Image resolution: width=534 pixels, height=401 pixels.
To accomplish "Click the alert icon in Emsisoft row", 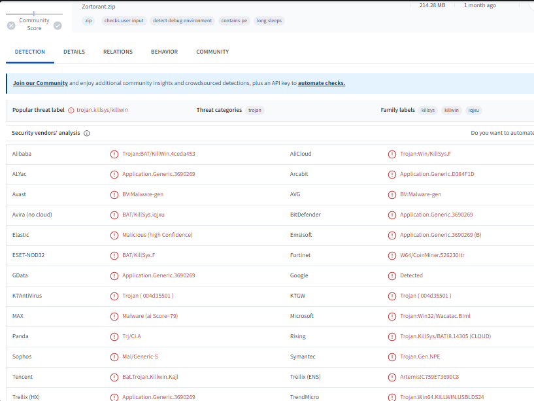I will pos(392,235).
